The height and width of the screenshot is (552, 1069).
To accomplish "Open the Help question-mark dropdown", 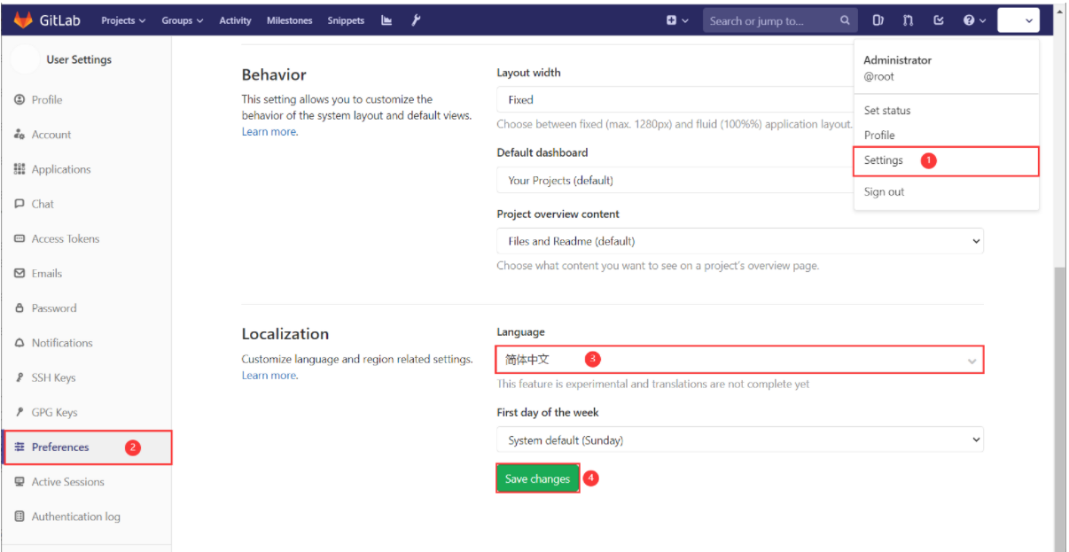I will 974,20.
